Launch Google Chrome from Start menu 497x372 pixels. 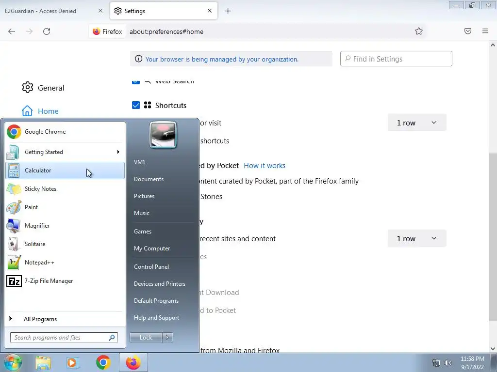tap(65, 132)
